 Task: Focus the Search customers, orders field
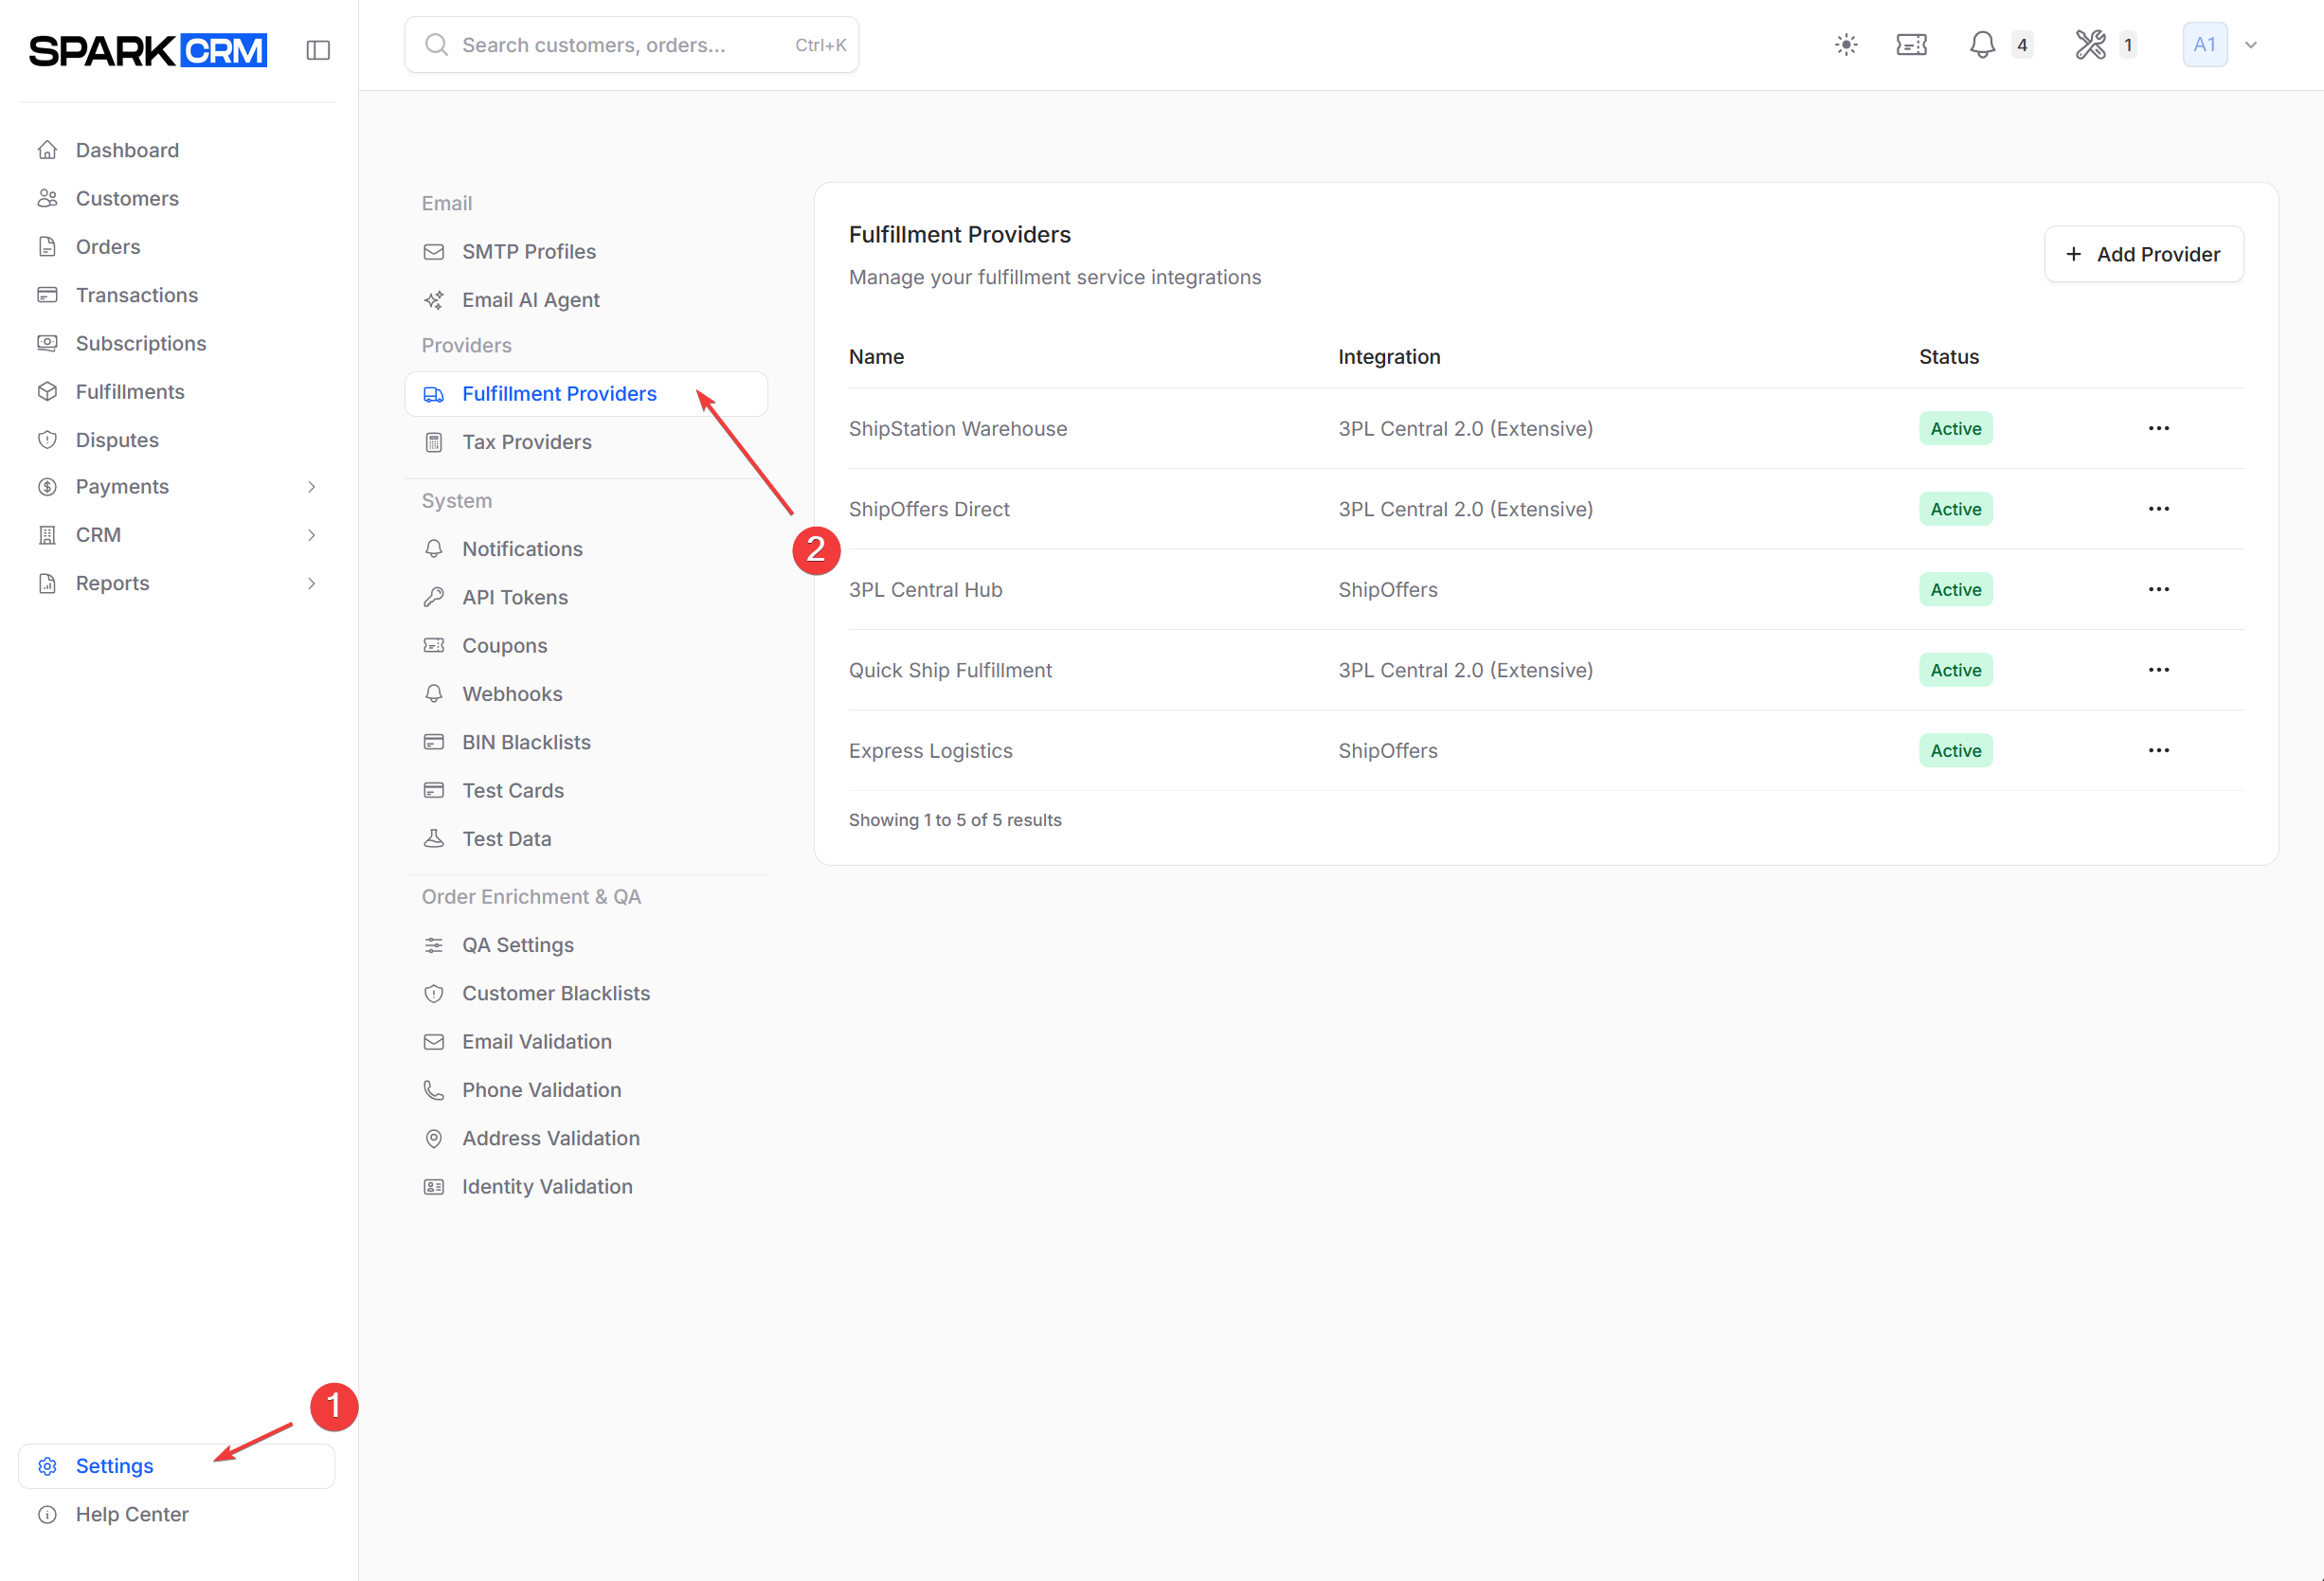(x=631, y=45)
